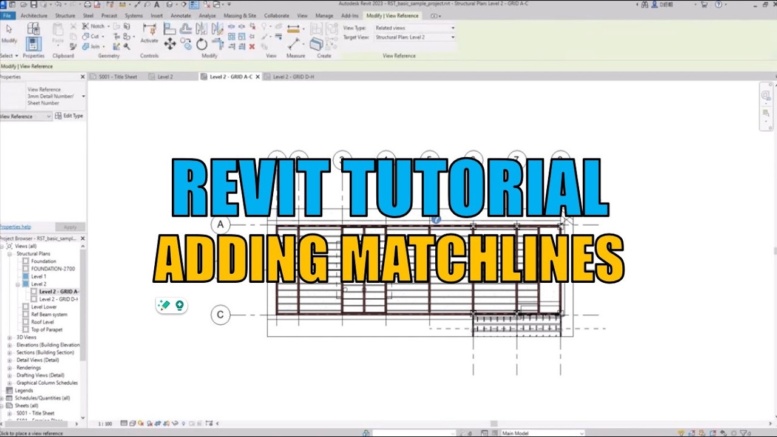
Task: Switch to the Level 2 - GRID D-H view tab
Action: pos(293,77)
